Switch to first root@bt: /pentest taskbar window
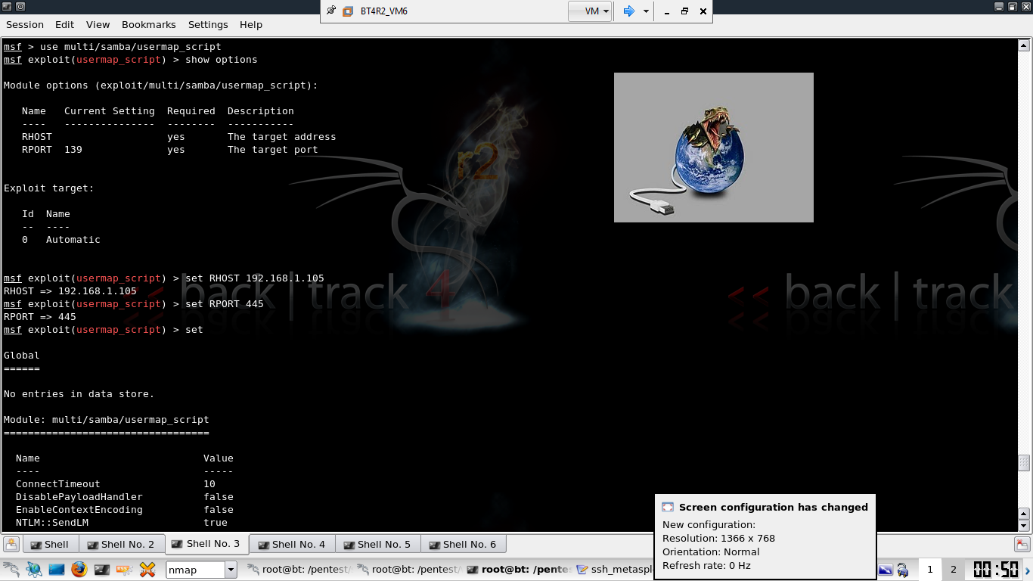1033x581 pixels. point(299,570)
